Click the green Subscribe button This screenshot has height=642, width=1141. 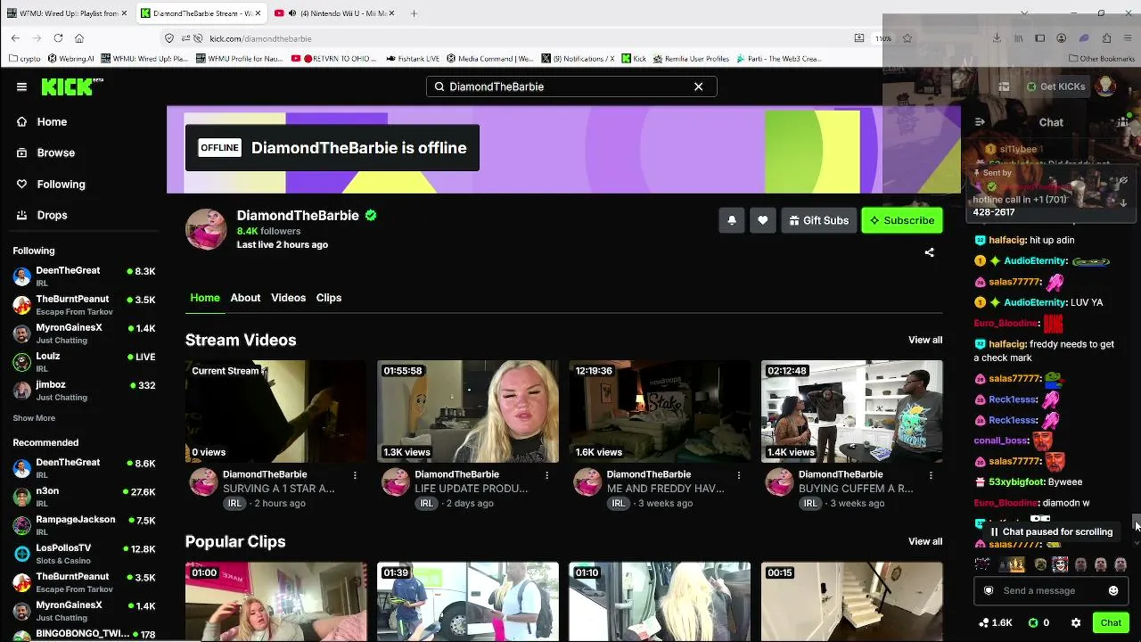click(902, 220)
